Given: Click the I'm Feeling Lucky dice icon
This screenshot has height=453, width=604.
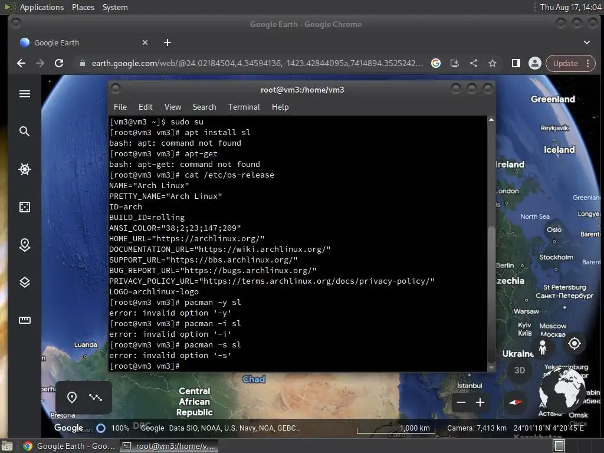Looking at the screenshot, I should pyautogui.click(x=25, y=207).
